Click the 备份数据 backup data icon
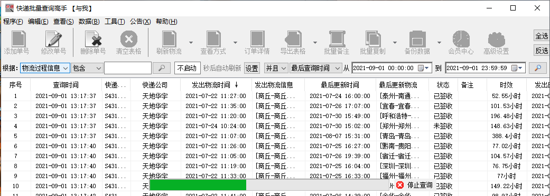Screen dimensions: 550x196 [x=417, y=39]
